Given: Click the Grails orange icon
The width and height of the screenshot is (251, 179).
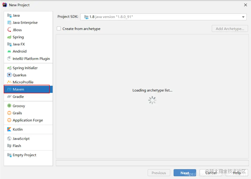Looking at the screenshot, I should [x=9, y=113].
